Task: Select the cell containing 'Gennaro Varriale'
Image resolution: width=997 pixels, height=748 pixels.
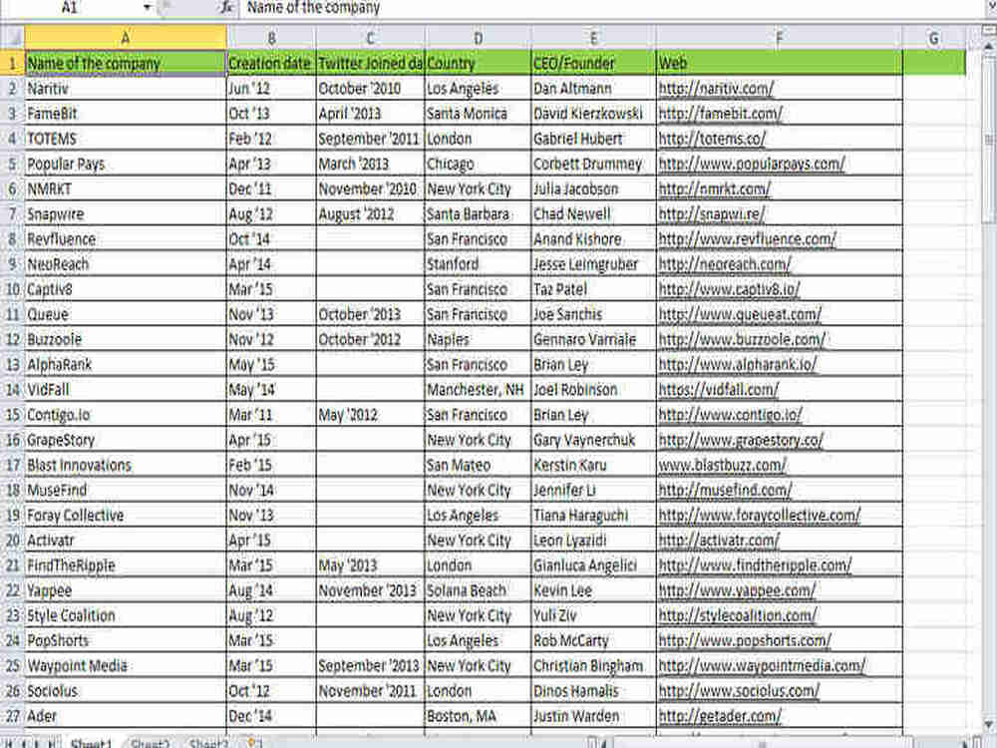Action: [x=593, y=340]
